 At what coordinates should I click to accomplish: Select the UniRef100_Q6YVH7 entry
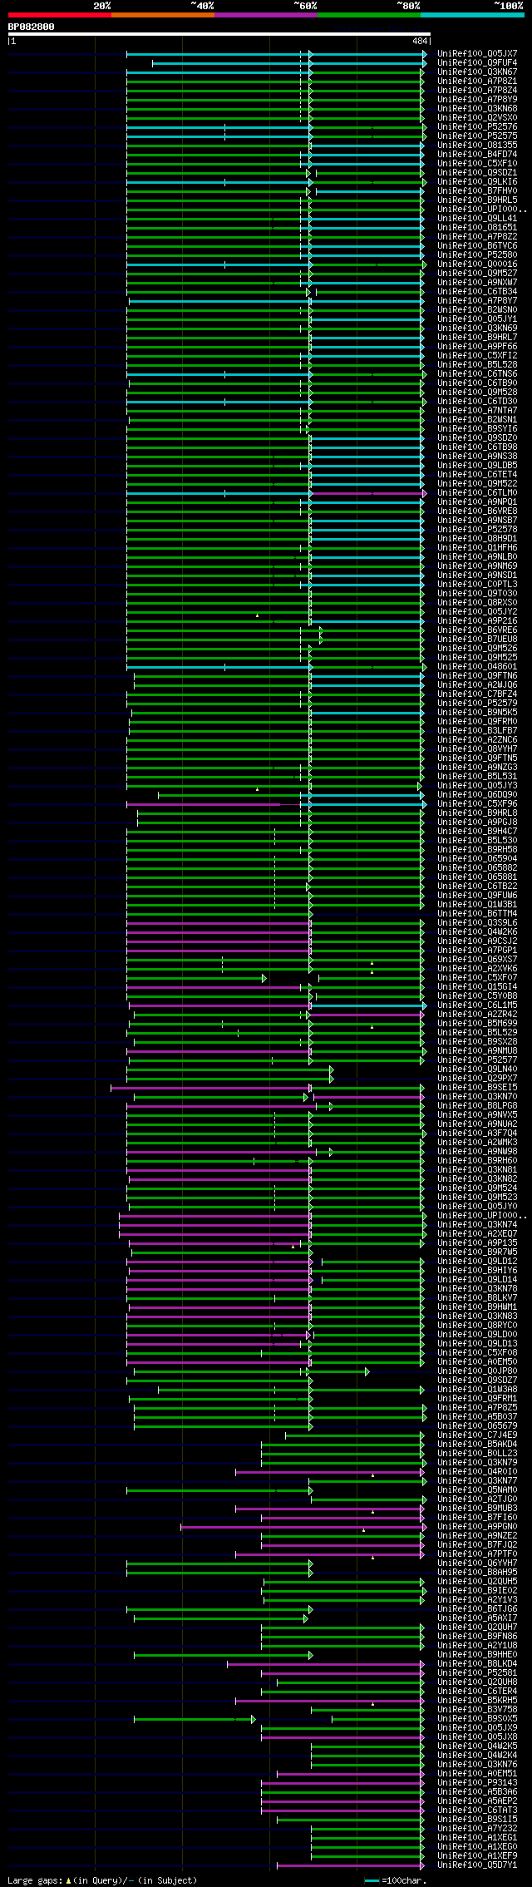click(477, 1563)
